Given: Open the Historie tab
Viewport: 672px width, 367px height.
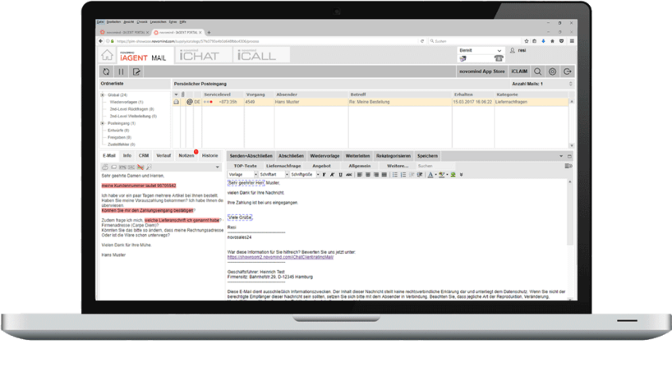Looking at the screenshot, I should click(x=210, y=155).
